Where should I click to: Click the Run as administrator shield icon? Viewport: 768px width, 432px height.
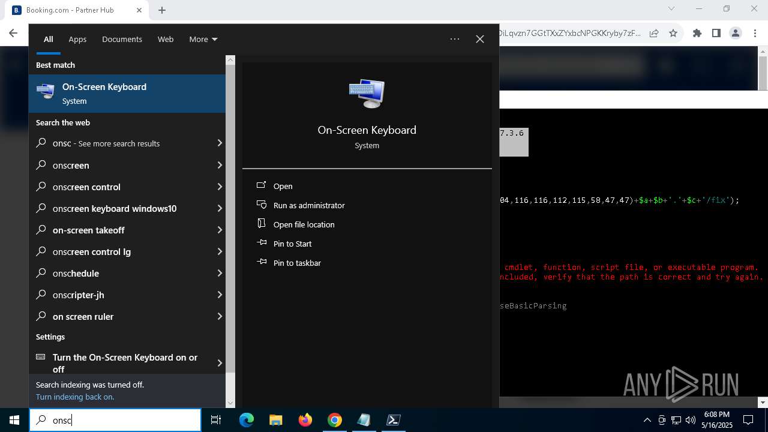pyautogui.click(x=262, y=205)
